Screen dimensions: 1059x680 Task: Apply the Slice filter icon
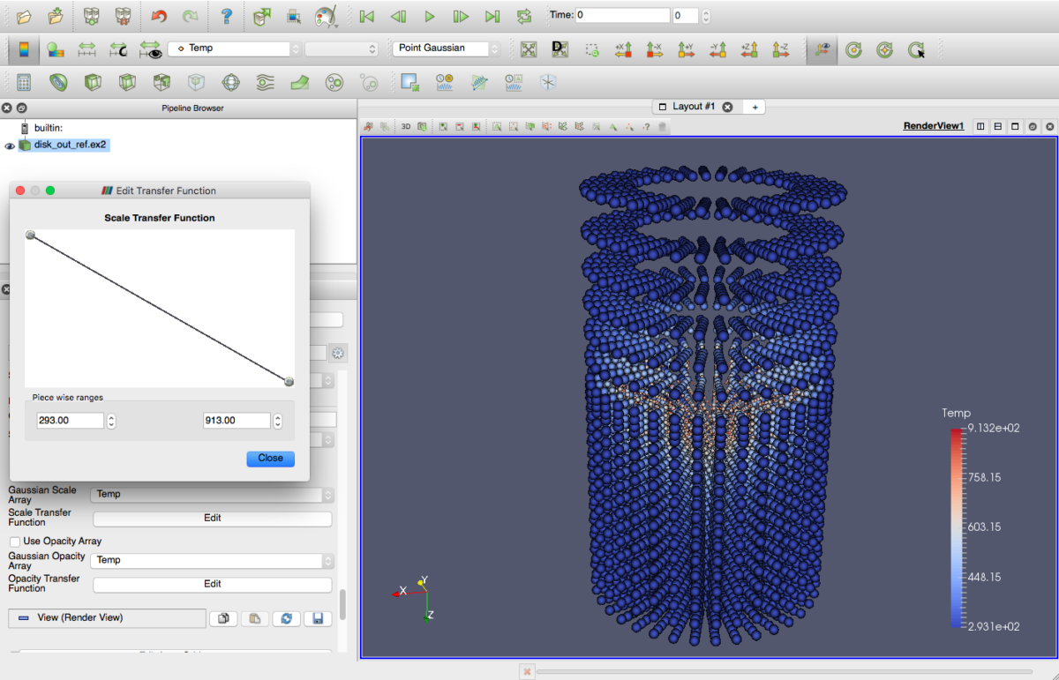127,83
